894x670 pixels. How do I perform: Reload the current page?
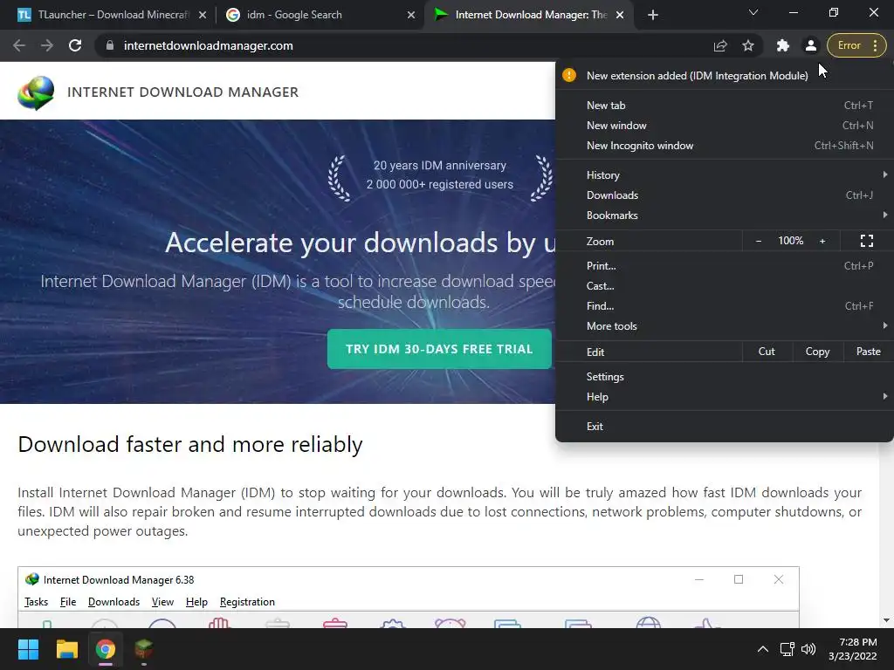[75, 45]
